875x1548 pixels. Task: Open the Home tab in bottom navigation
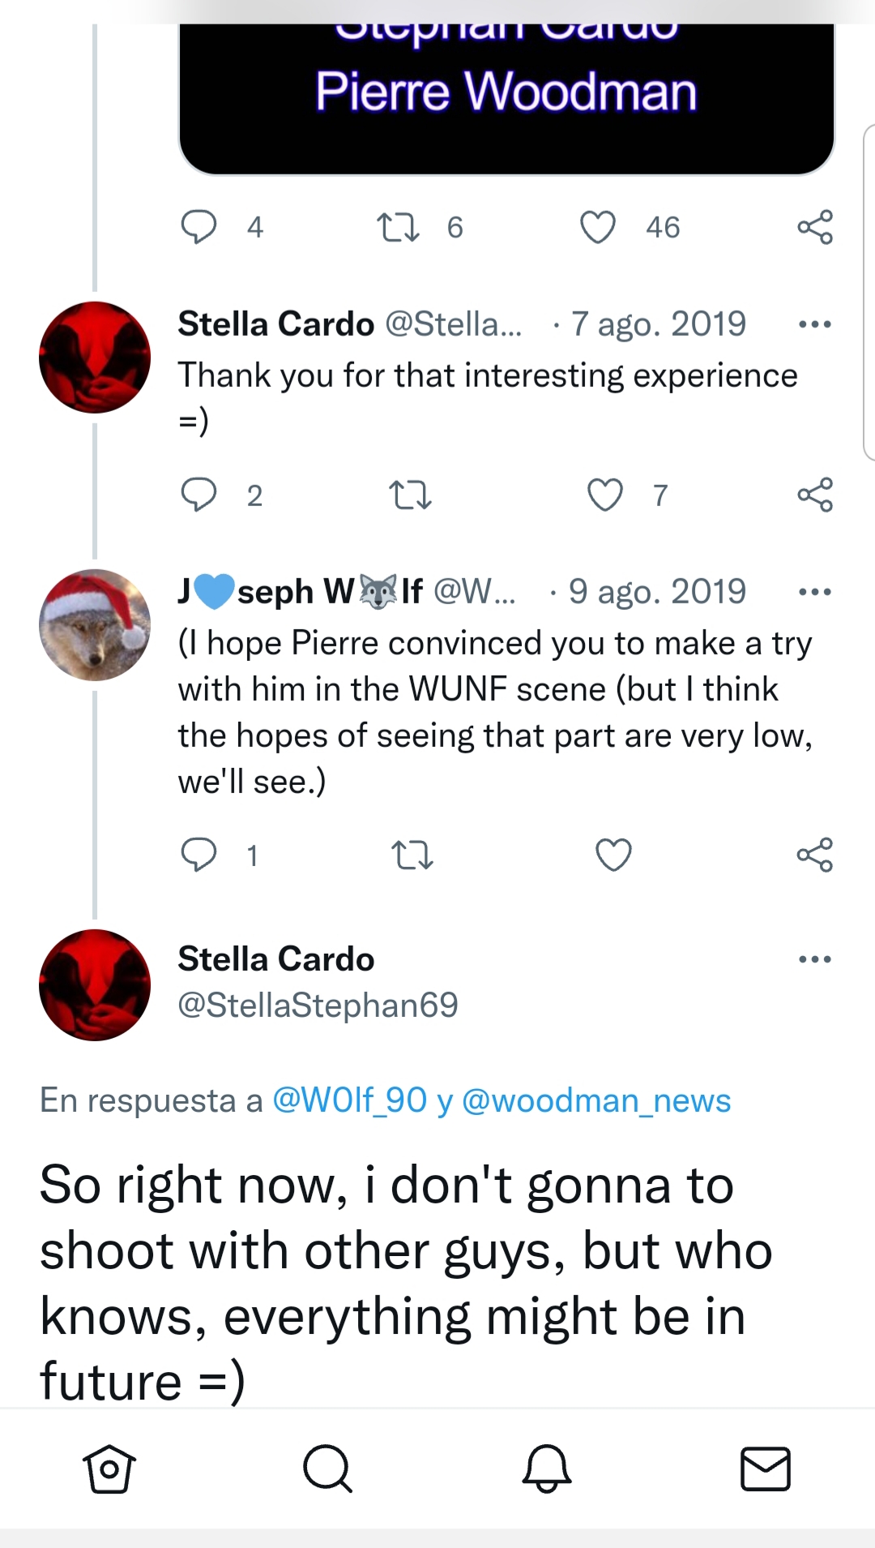109,1469
